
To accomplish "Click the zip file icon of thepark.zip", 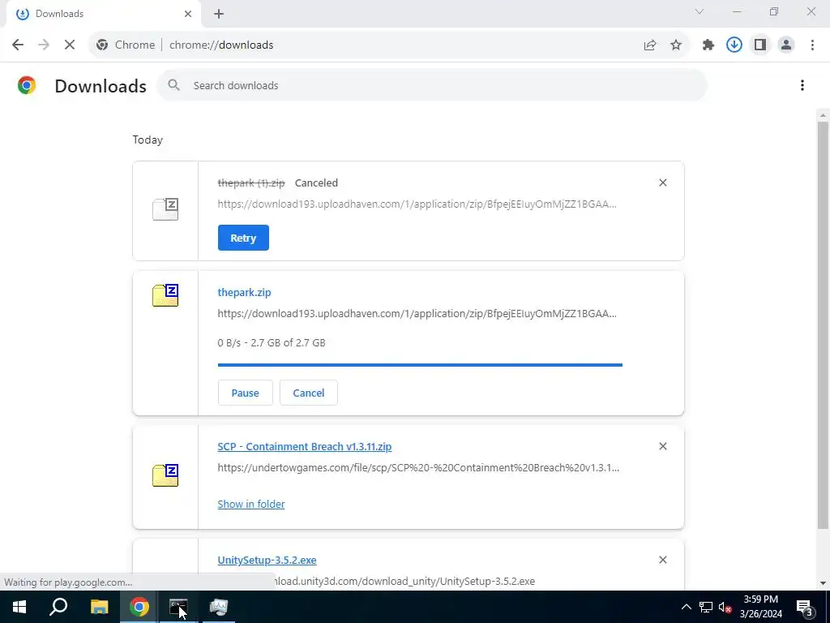I will [165, 295].
